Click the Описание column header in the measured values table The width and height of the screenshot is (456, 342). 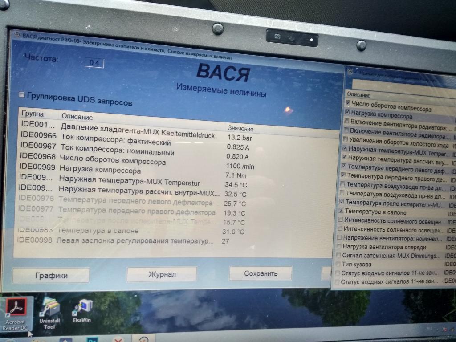77,117
